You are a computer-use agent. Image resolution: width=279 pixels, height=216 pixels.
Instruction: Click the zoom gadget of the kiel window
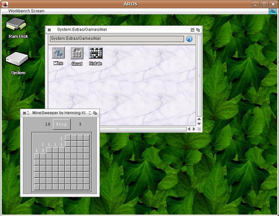[x=193, y=30]
